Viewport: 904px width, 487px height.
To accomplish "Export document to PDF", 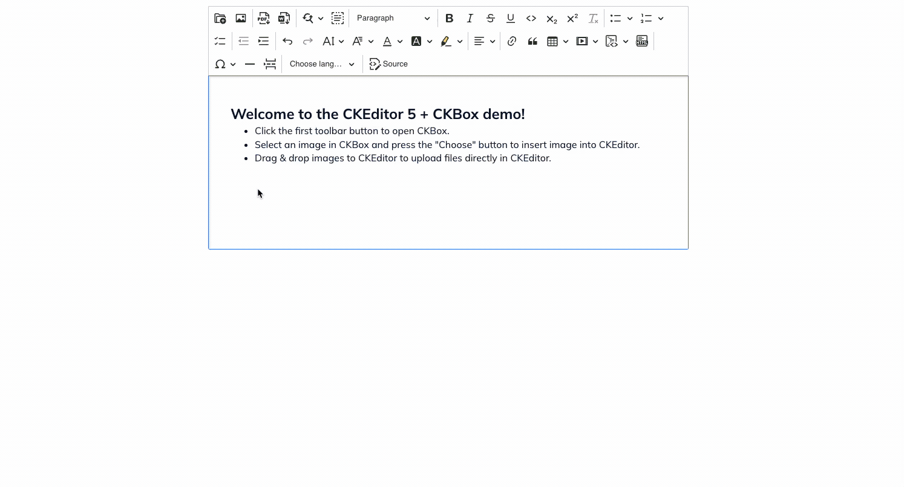I will click(264, 19).
